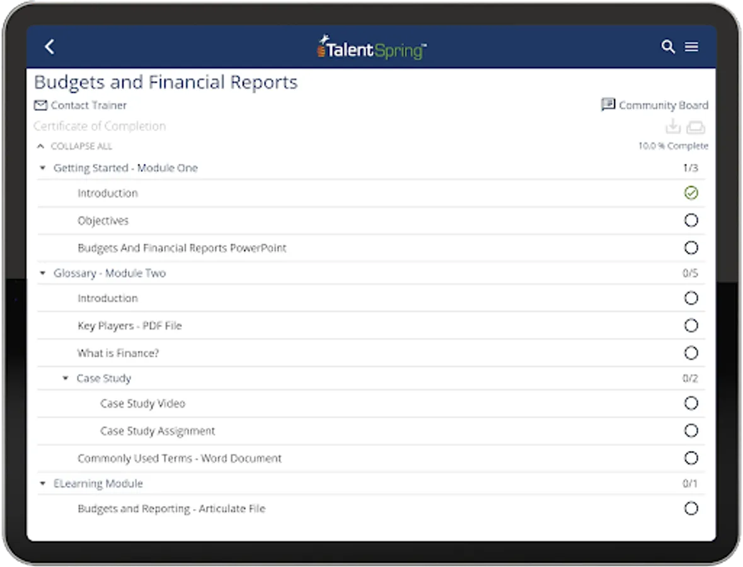
Task: Click green check circle for Introduction
Action: click(x=691, y=193)
